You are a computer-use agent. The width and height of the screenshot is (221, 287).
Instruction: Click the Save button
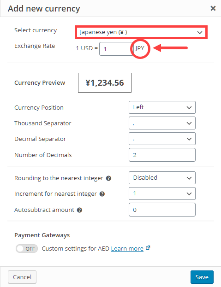202,277
